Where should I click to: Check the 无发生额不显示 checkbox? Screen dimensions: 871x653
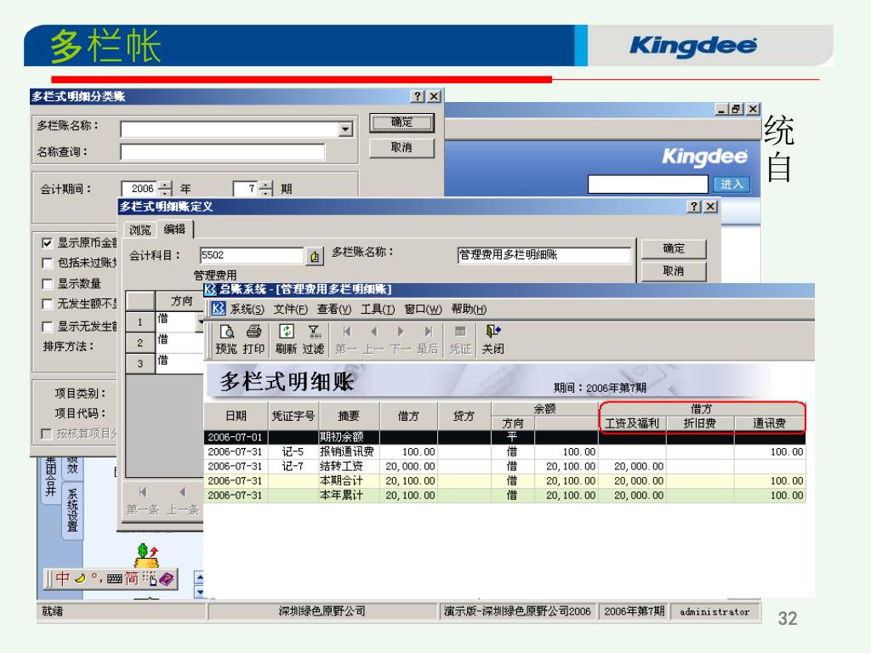coord(48,304)
